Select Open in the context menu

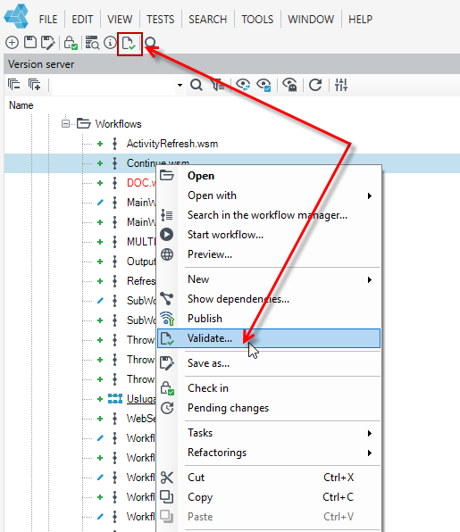[269, 176]
